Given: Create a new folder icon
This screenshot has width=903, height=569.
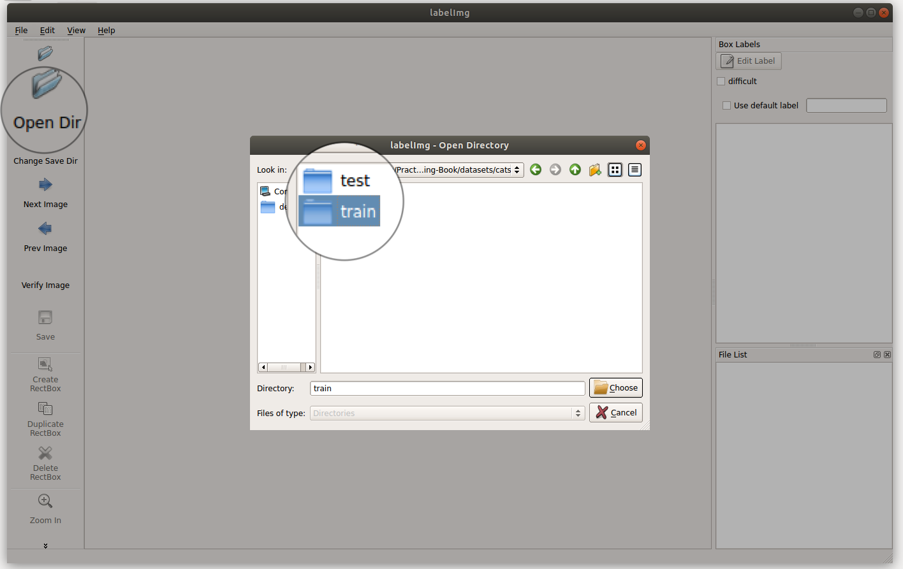Looking at the screenshot, I should coord(595,169).
